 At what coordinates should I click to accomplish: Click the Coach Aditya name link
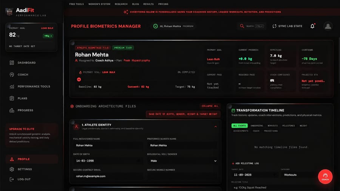(x=104, y=61)
